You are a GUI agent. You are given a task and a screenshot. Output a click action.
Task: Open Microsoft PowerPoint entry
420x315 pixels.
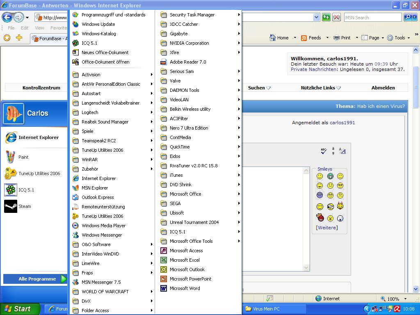click(198, 279)
